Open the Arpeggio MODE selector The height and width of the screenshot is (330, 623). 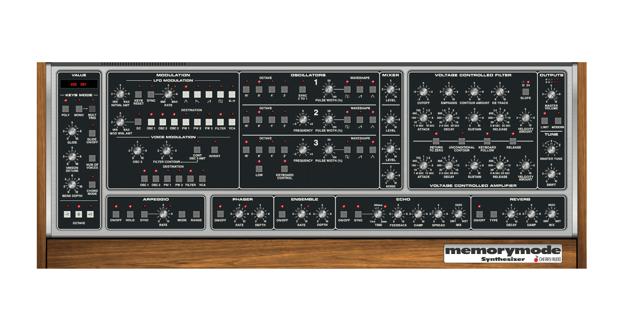coord(182,214)
